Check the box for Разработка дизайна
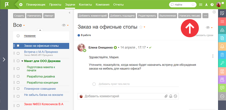The image size is (226, 110). click(x=18, y=76)
